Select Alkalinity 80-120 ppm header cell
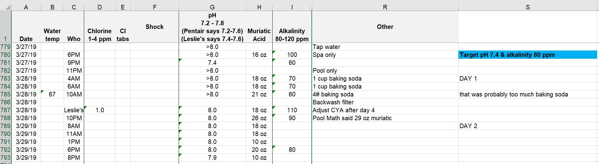 (x=292, y=35)
